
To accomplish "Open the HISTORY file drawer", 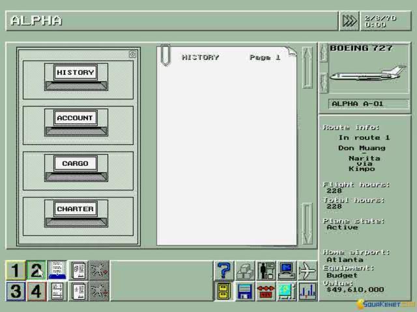I will (78, 80).
